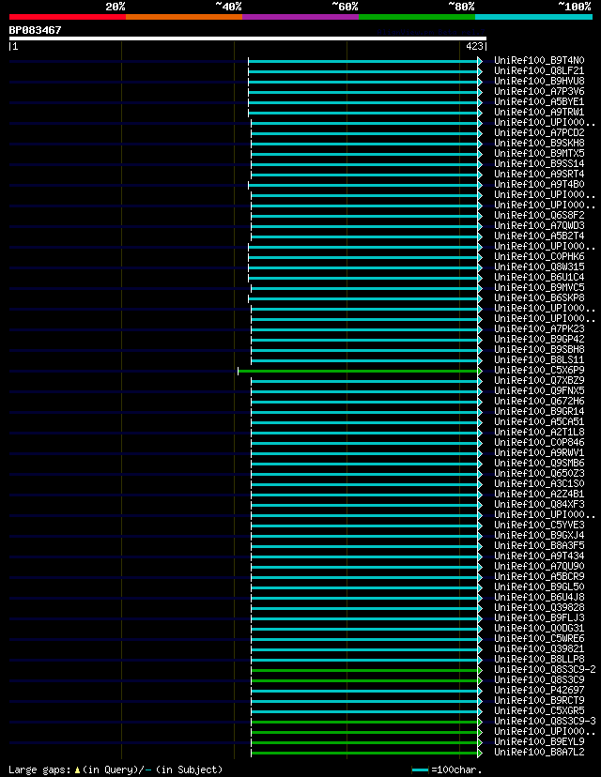
Task: Select hit UniRef100_A9SRT4
Action: click(539, 174)
